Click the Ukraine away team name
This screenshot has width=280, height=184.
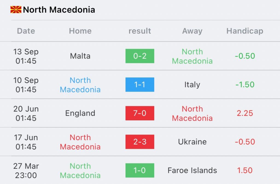coord(192,142)
